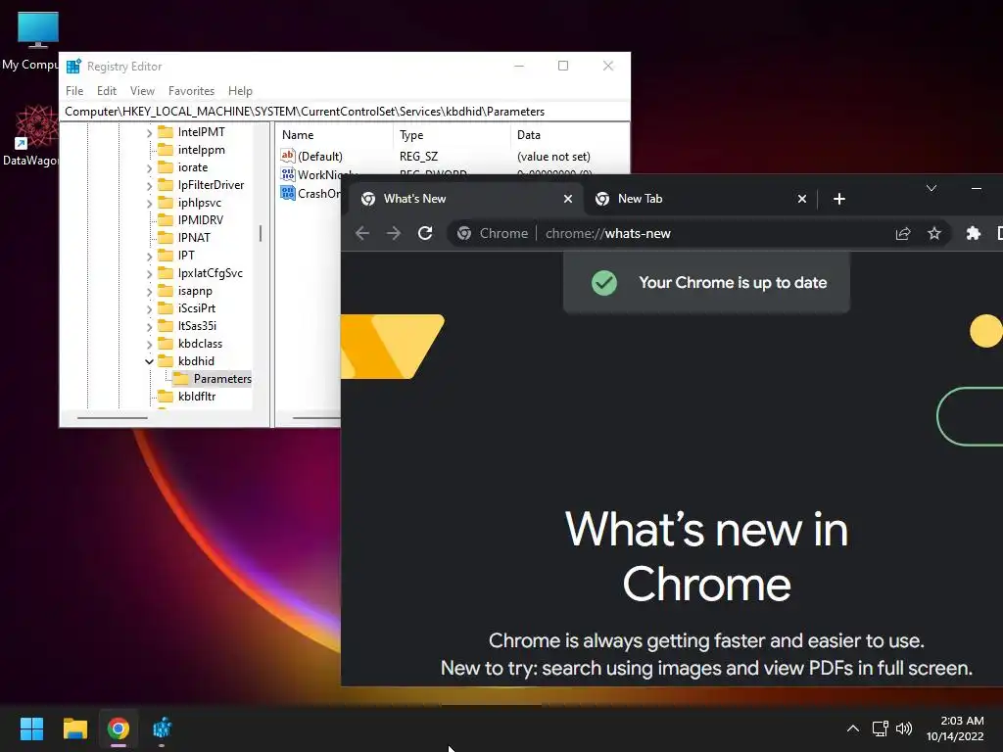1003x752 pixels.
Task: Click the registry tree vertical scrollbar
Action: [x=261, y=233]
